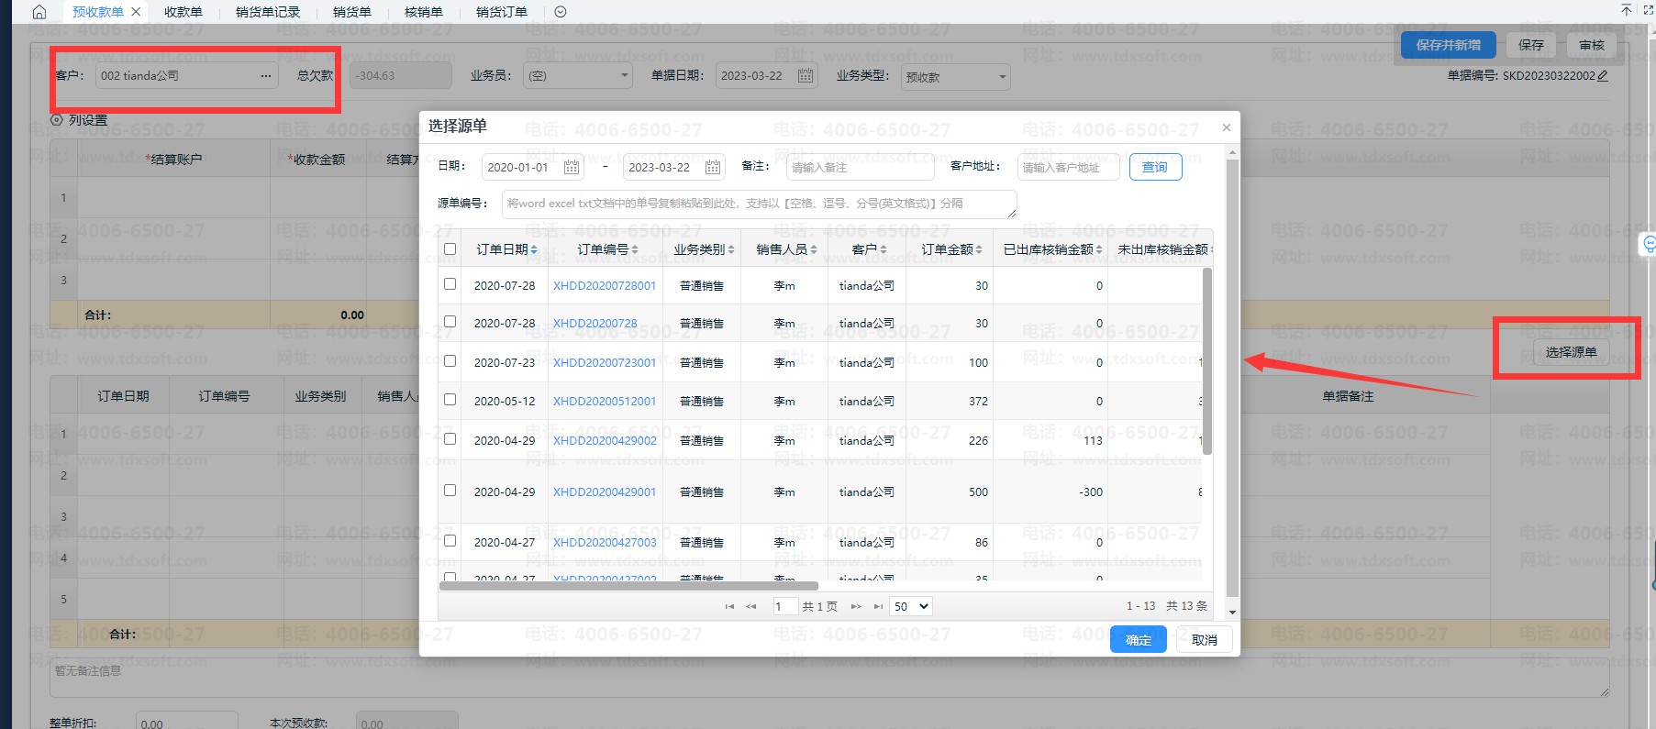The height and width of the screenshot is (729, 1656).
Task: Jump to the last page of results
Action: click(878, 606)
